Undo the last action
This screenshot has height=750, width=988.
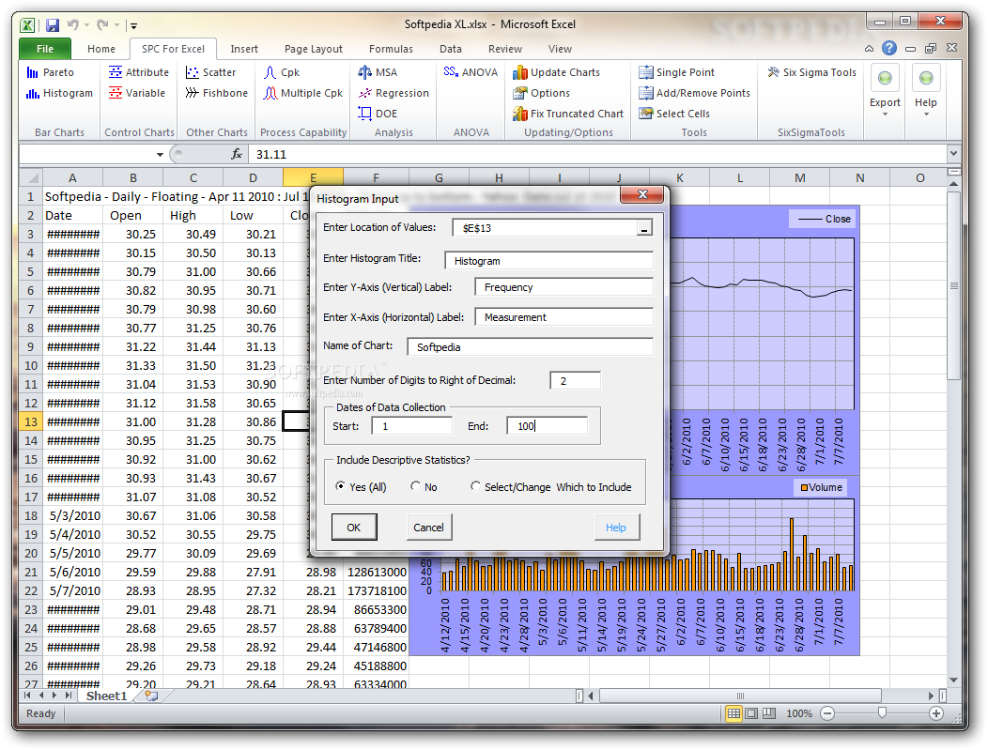[x=73, y=25]
